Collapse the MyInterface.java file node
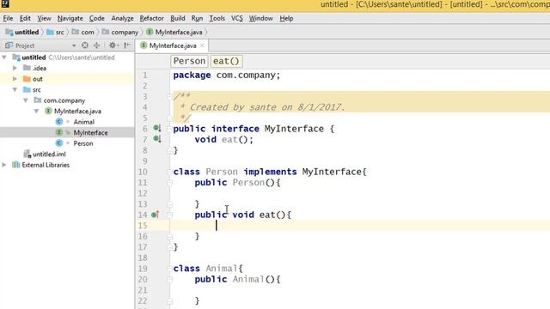Screen dimensions: 550x309 click(x=36, y=111)
